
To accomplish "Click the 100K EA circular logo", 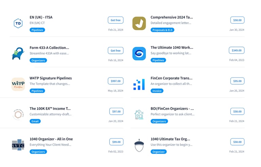I will tap(18, 115).
